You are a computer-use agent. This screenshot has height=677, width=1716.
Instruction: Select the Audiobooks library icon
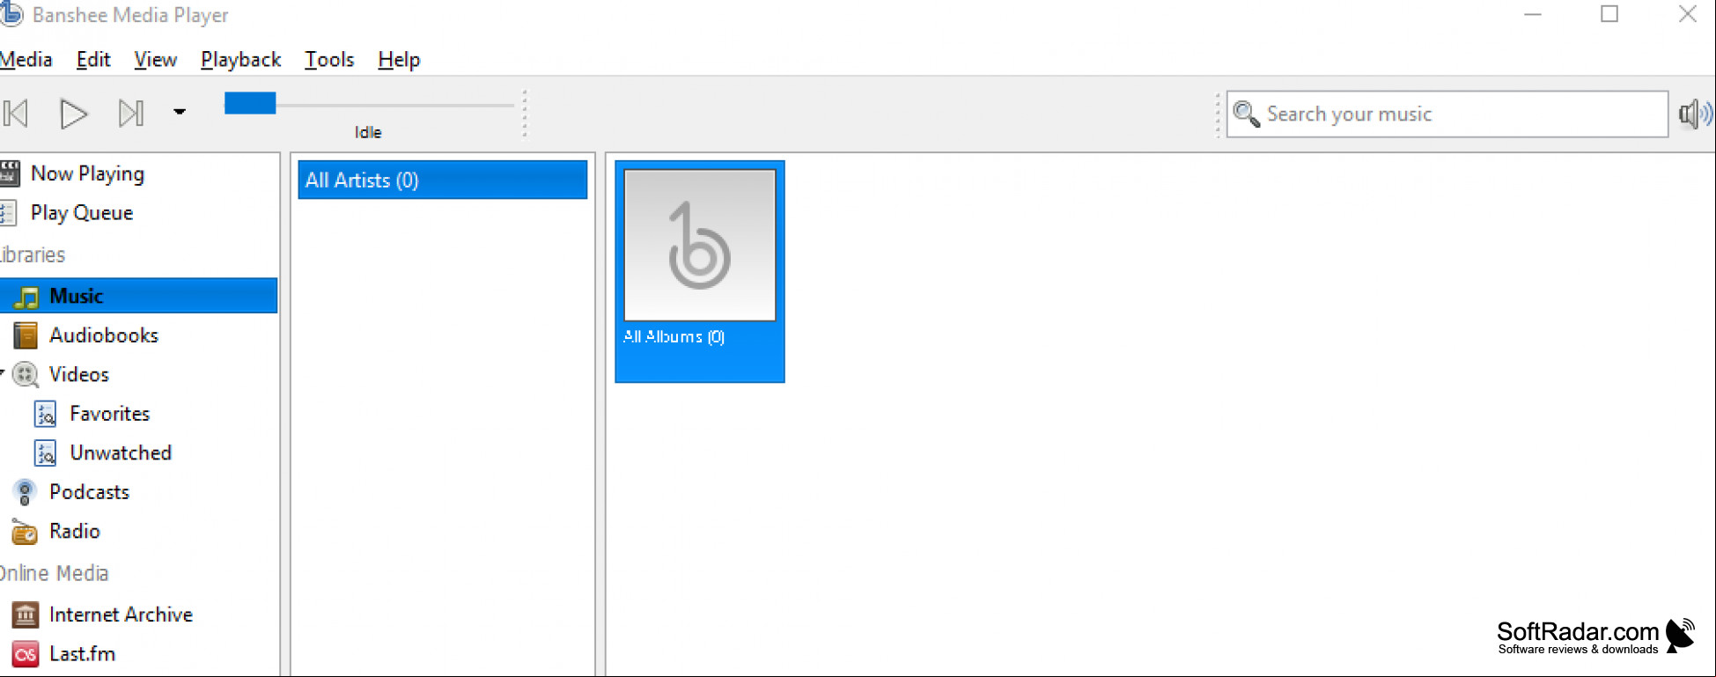(26, 335)
